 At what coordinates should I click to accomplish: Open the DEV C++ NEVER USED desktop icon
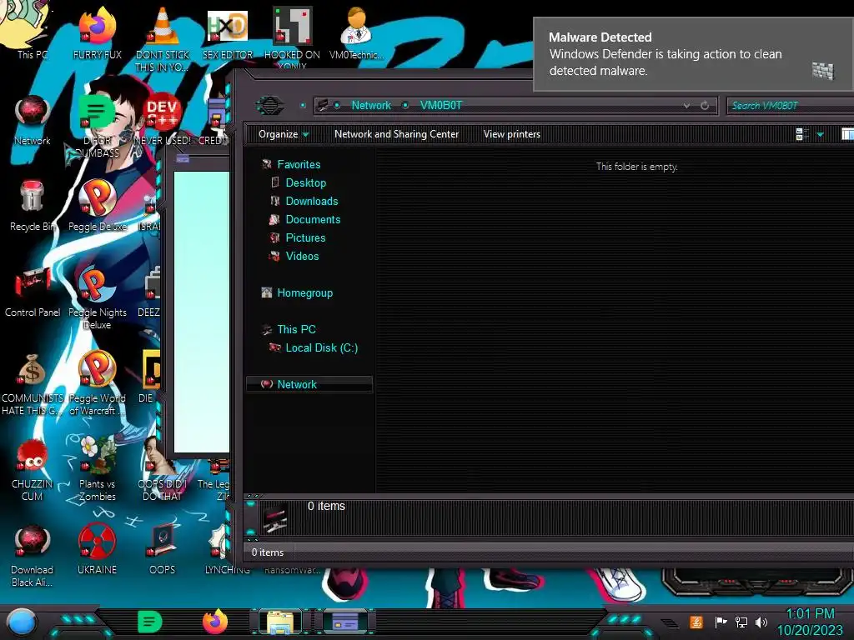pyautogui.click(x=163, y=118)
